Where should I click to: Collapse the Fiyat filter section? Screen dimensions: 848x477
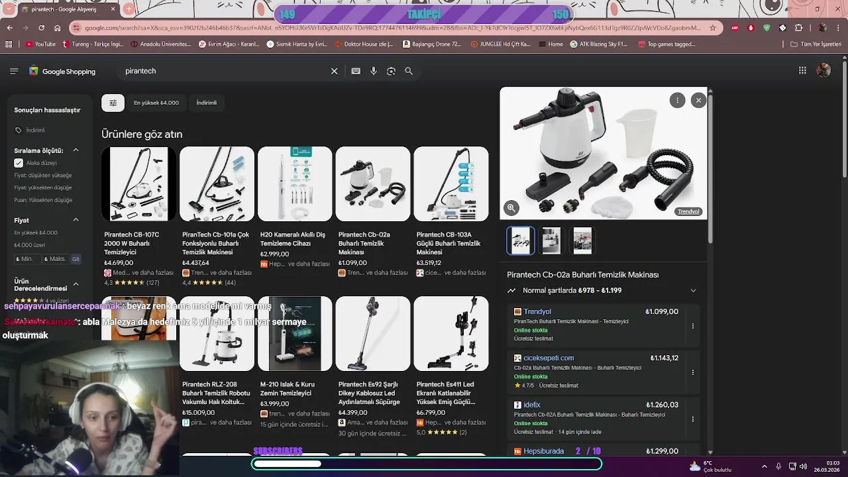76,220
